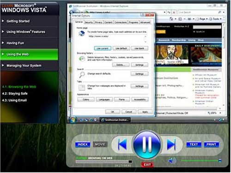Click the Internet Explorer print toolbar icon
The image size is (231, 173).
(x=189, y=19)
